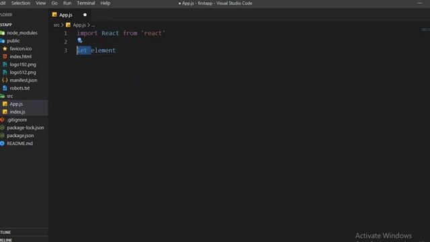The height and width of the screenshot is (242, 430).
Task: Click the 'element' word on line 3
Action: 103,50
